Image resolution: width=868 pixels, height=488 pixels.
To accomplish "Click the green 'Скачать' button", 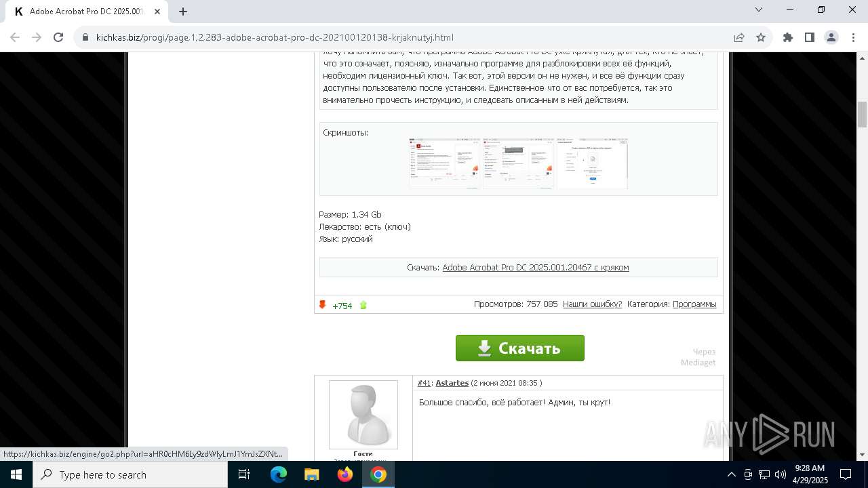I will pos(520,348).
